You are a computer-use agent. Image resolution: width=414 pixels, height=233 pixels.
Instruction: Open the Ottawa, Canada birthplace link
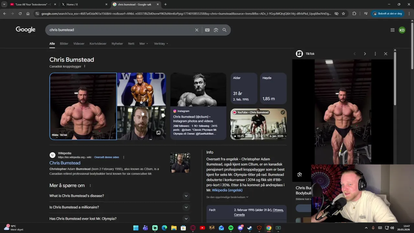(x=258, y=212)
